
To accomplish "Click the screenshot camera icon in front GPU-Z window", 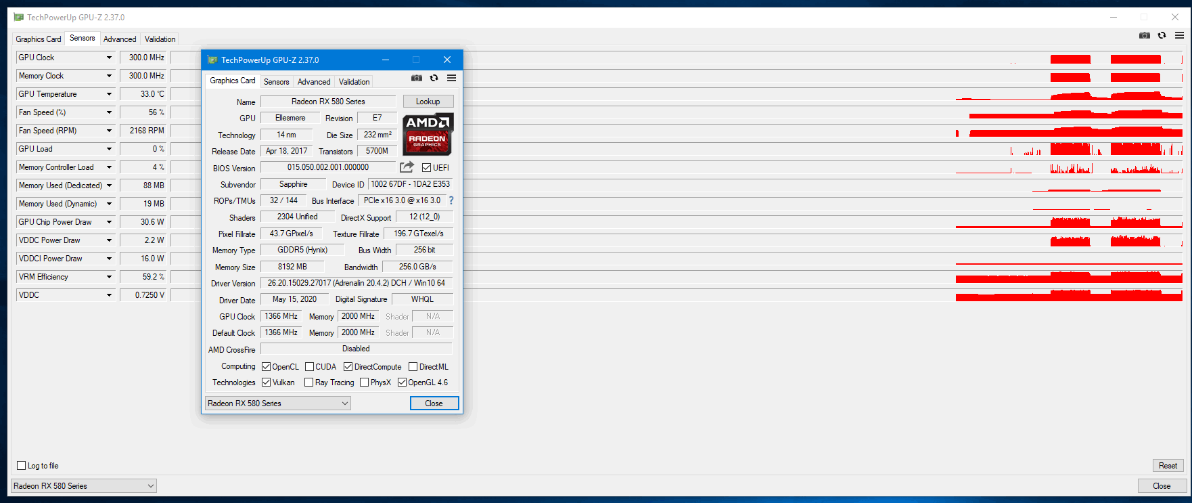I will (417, 79).
